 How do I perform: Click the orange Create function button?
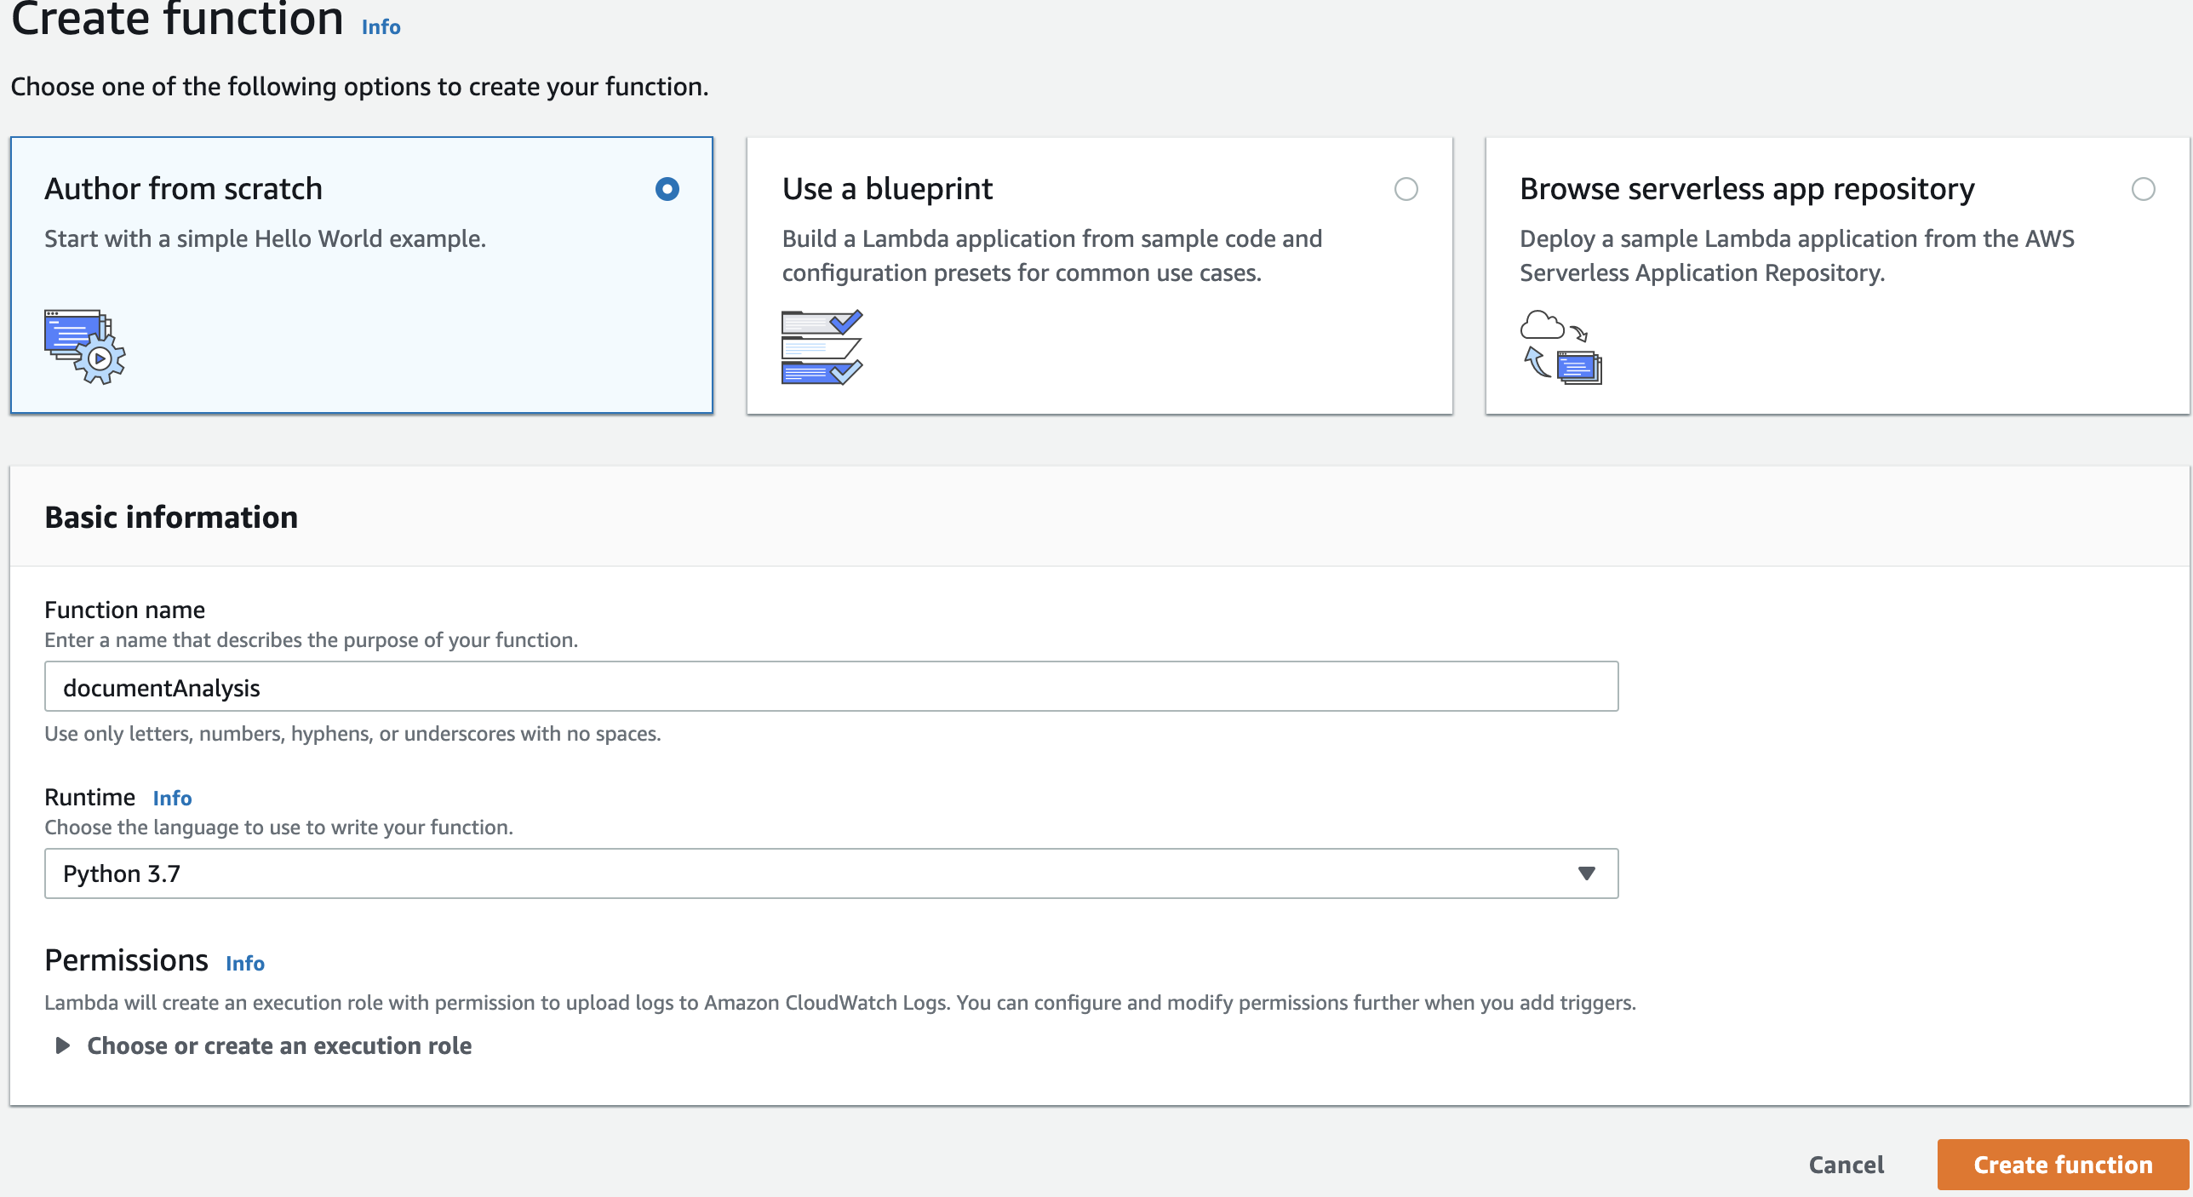click(x=2063, y=1165)
